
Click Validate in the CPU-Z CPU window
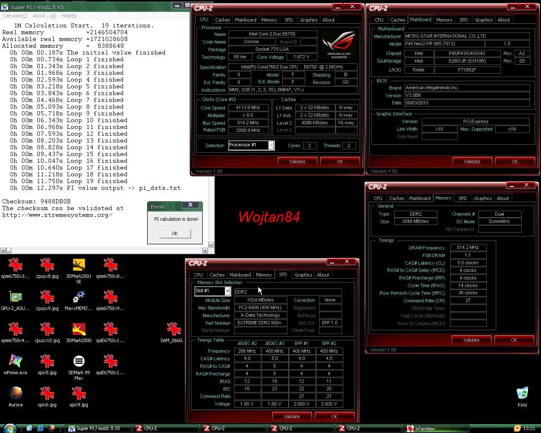tap(297, 162)
